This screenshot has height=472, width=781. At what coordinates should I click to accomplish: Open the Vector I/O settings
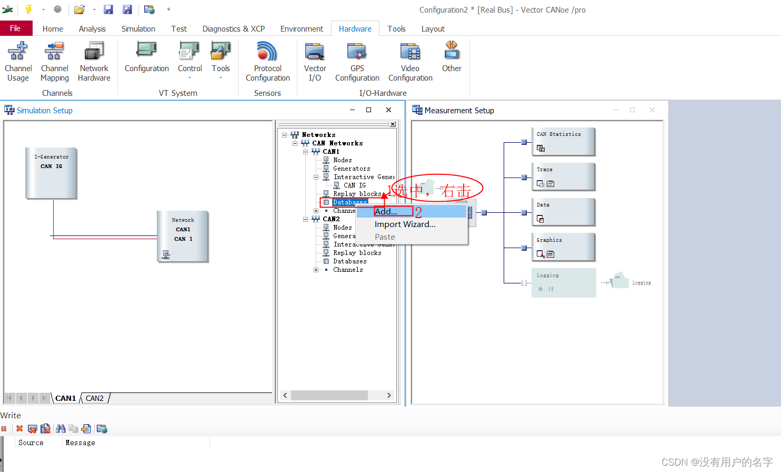315,62
